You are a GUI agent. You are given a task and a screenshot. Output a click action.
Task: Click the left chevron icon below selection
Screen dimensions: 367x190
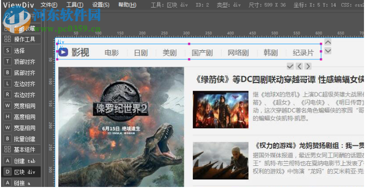(x=299, y=66)
